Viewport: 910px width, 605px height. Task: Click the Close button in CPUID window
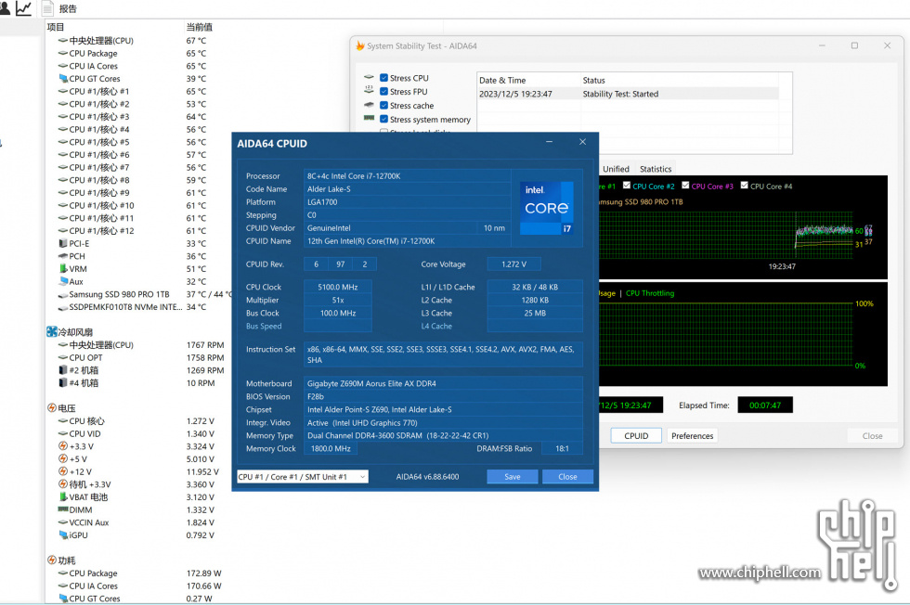567,477
